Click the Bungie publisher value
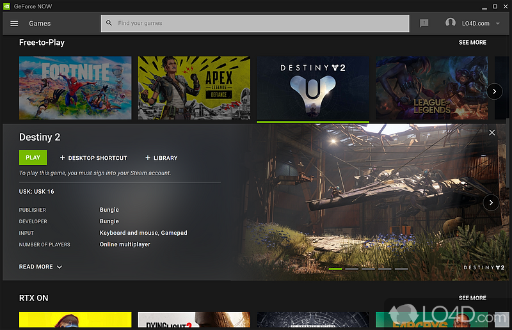The width and height of the screenshot is (512, 330). pyautogui.click(x=109, y=210)
